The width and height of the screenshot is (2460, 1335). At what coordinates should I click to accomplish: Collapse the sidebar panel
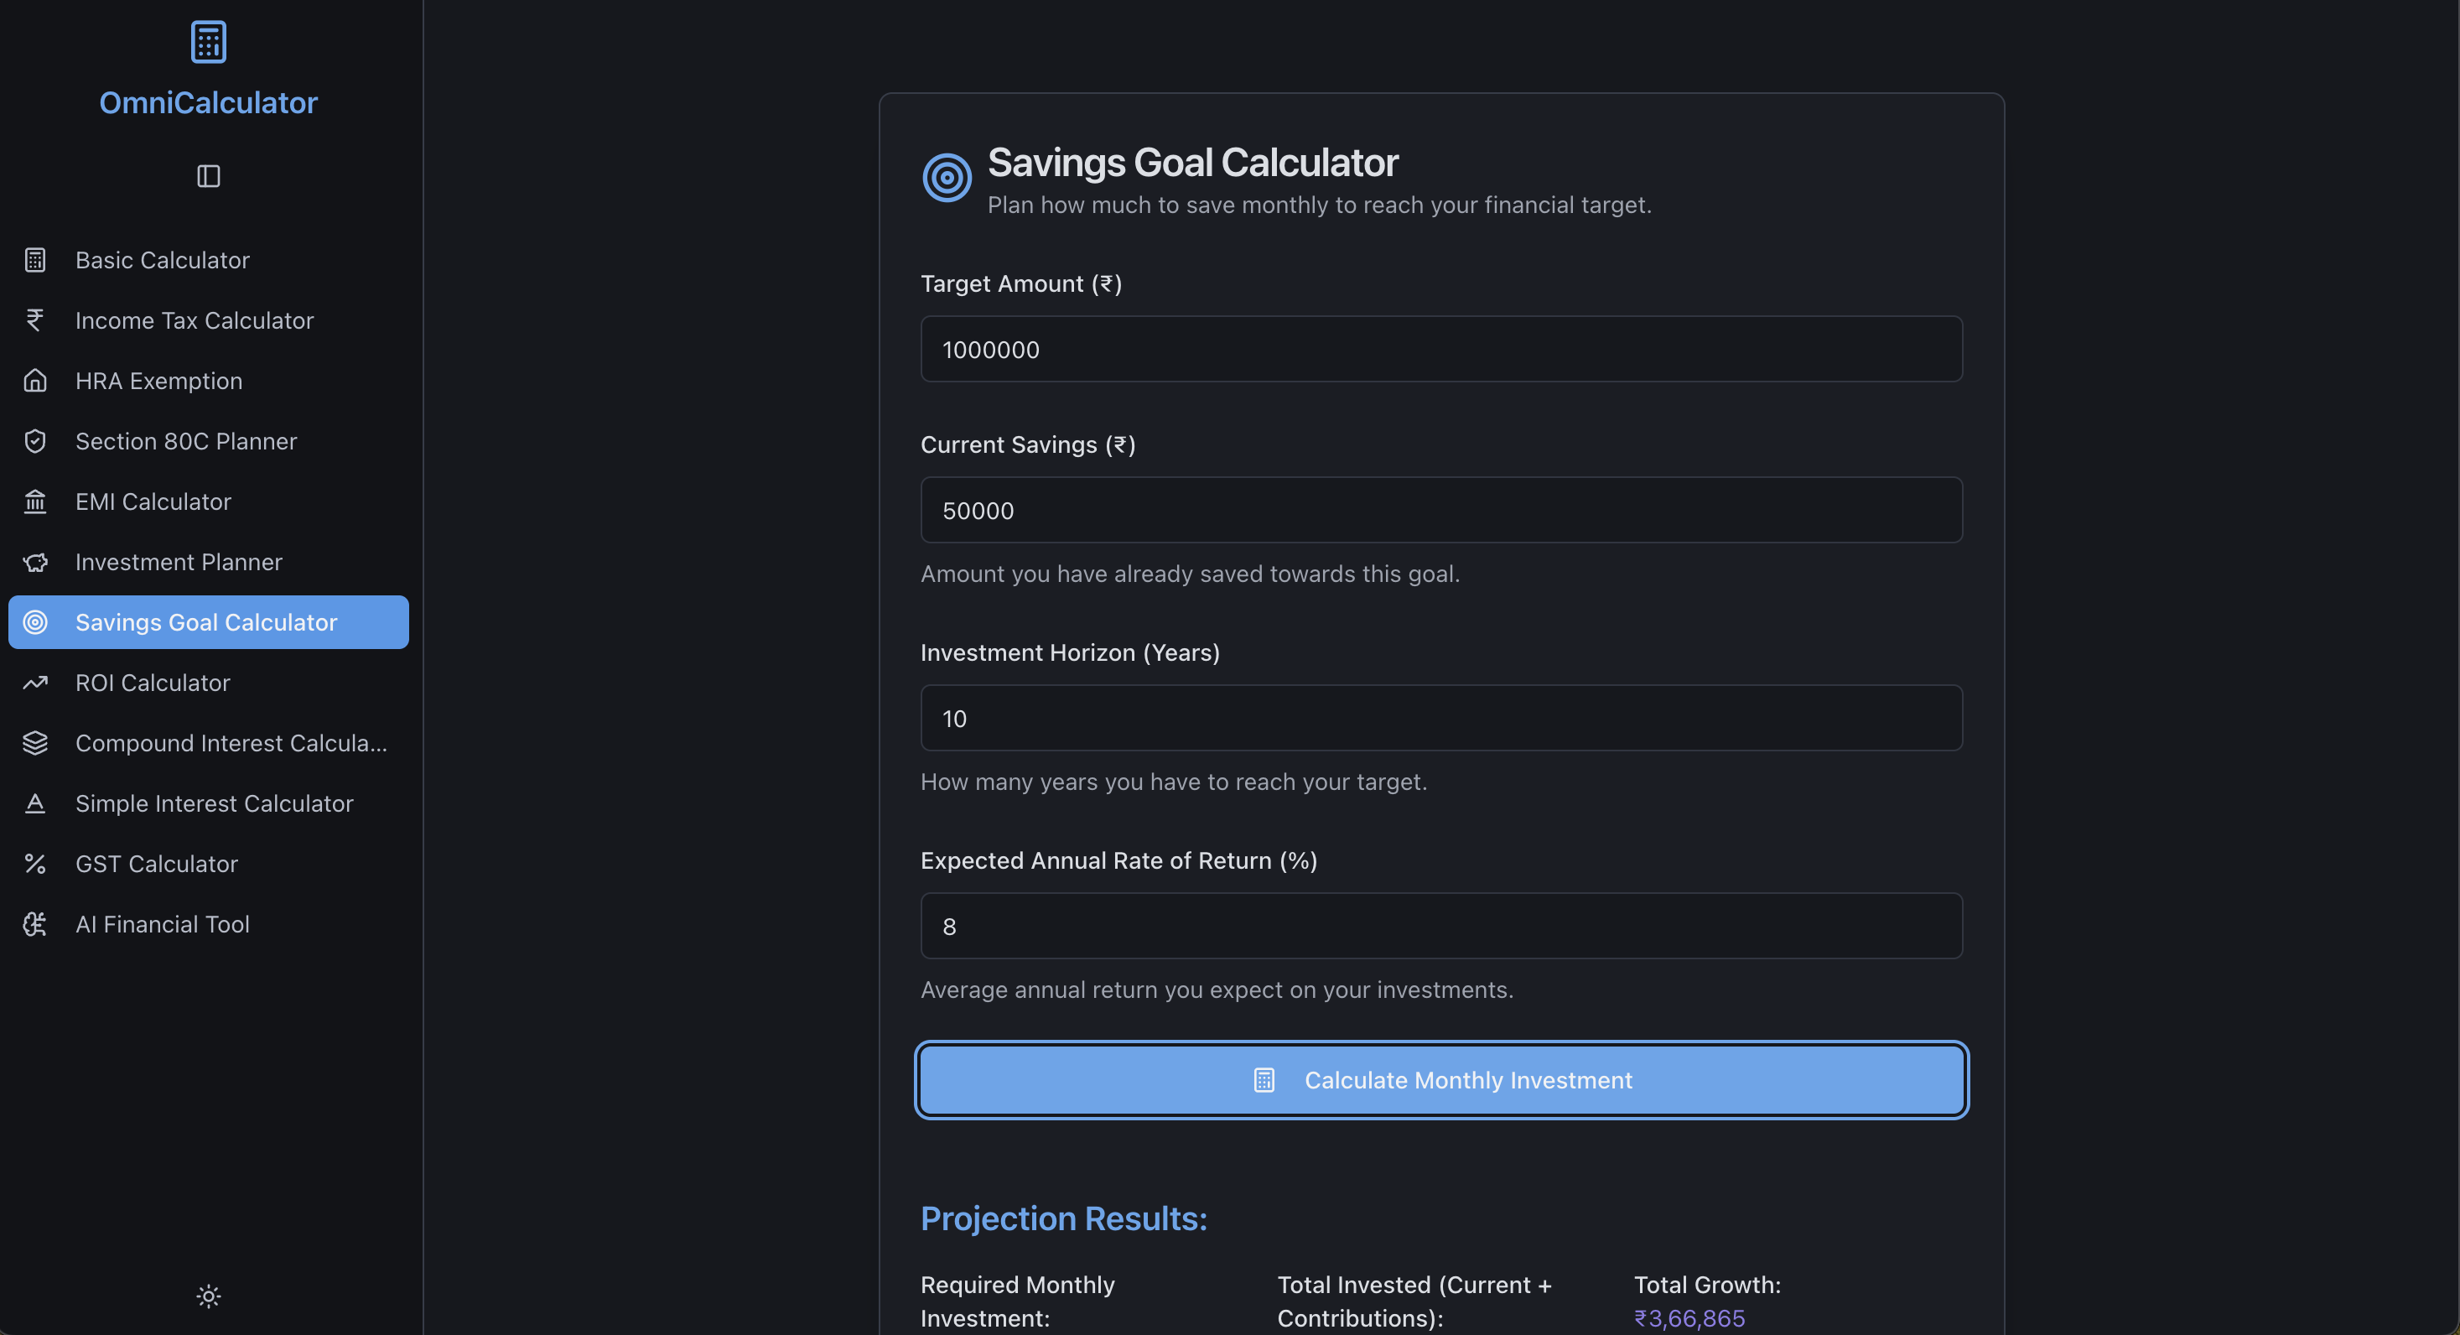coord(208,176)
